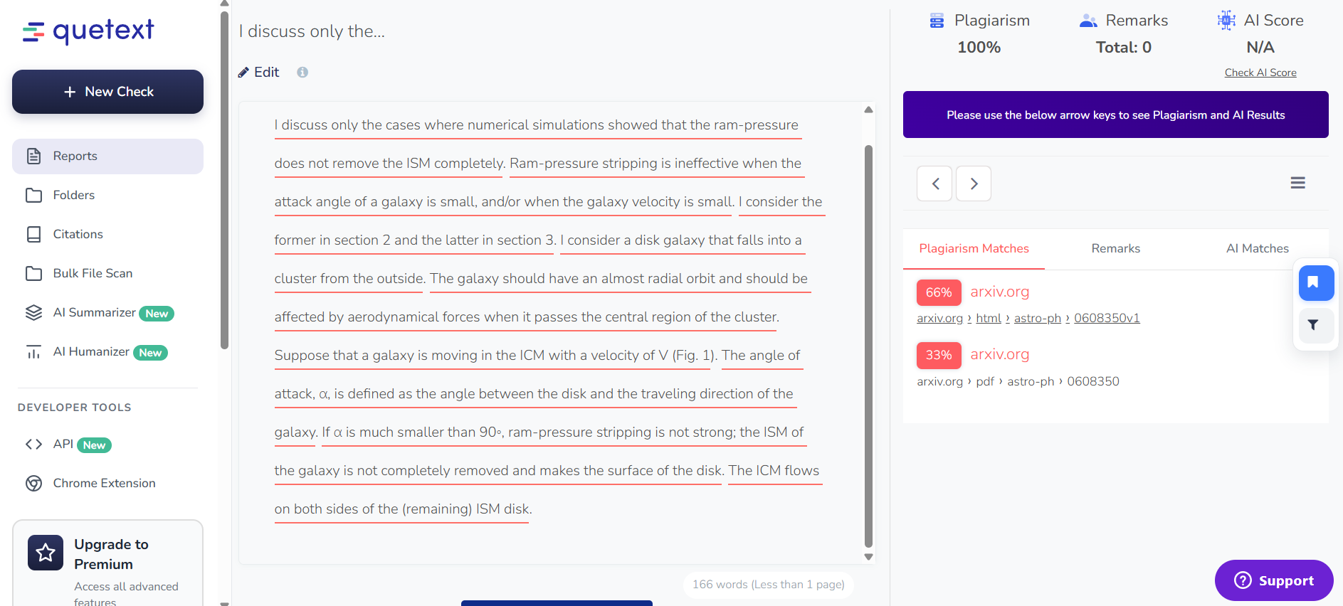The image size is (1343, 606).
Task: Click scroll-down arrow of text box
Action: (868, 557)
